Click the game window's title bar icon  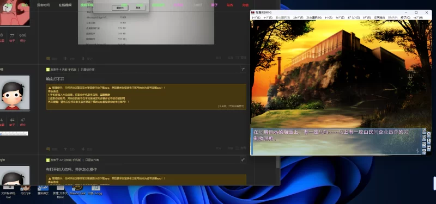[x=253, y=13]
